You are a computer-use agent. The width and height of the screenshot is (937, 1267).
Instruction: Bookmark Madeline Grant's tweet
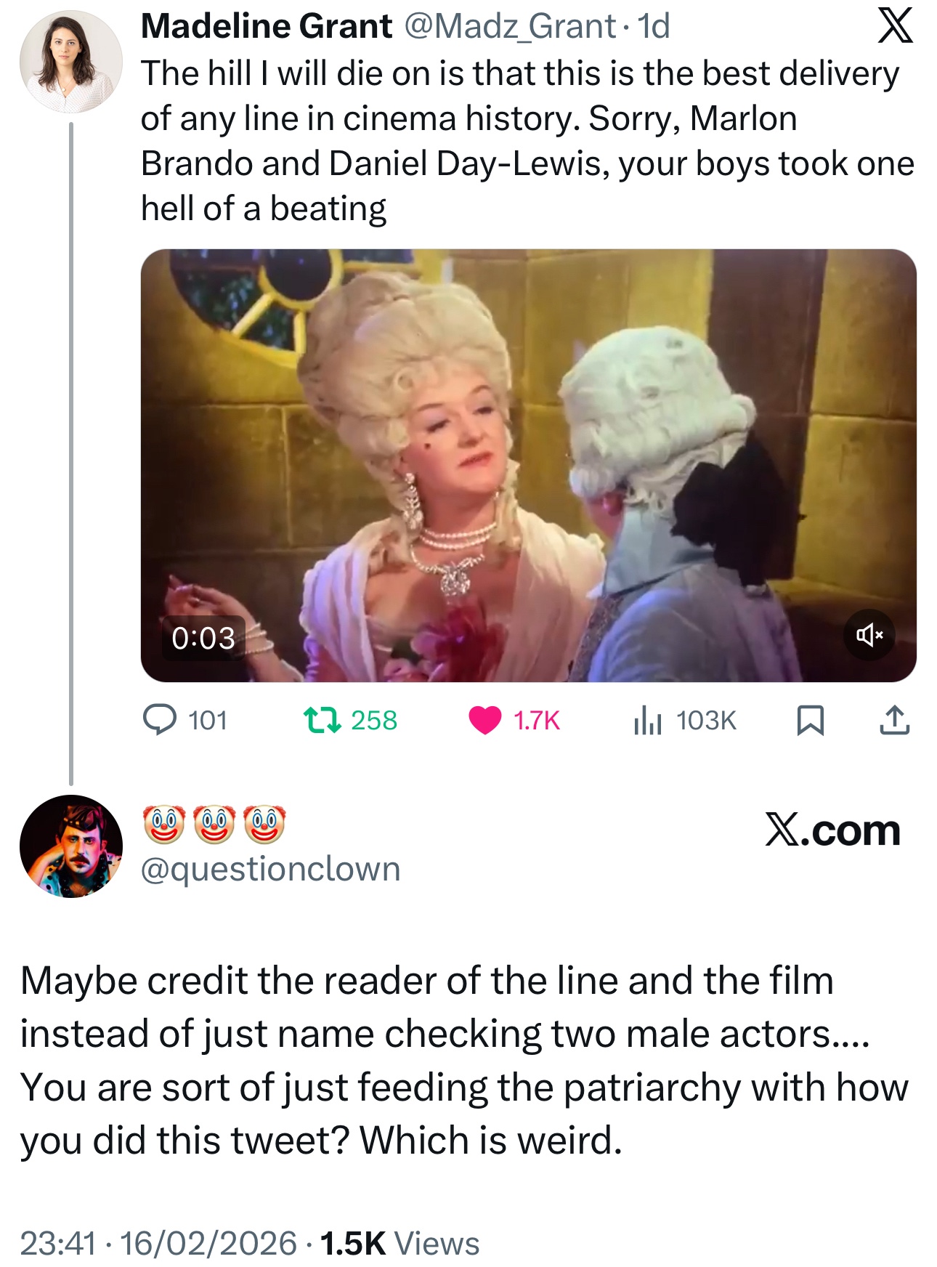810,720
